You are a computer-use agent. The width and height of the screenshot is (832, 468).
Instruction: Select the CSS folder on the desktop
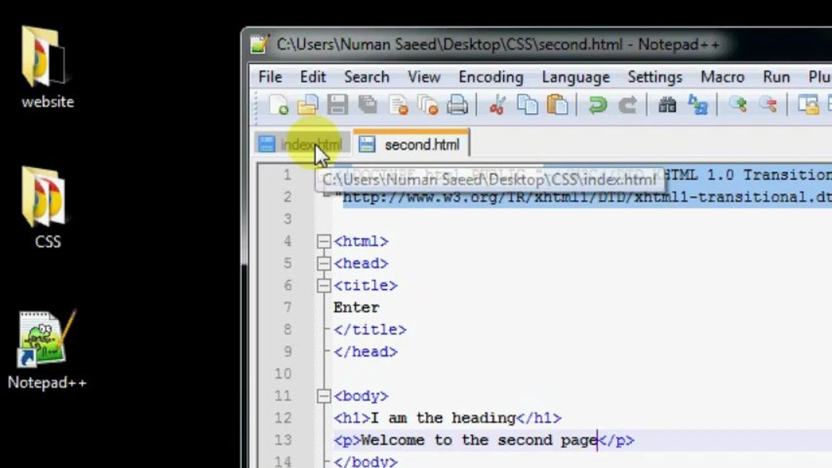(47, 208)
